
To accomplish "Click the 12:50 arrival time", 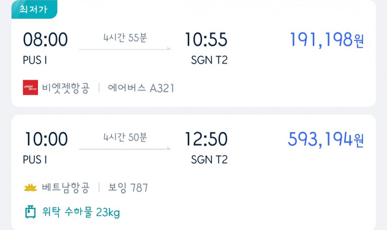I will click(206, 139).
